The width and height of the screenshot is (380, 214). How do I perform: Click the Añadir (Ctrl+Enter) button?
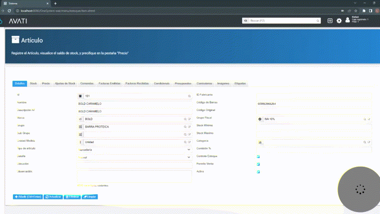[x=28, y=197]
